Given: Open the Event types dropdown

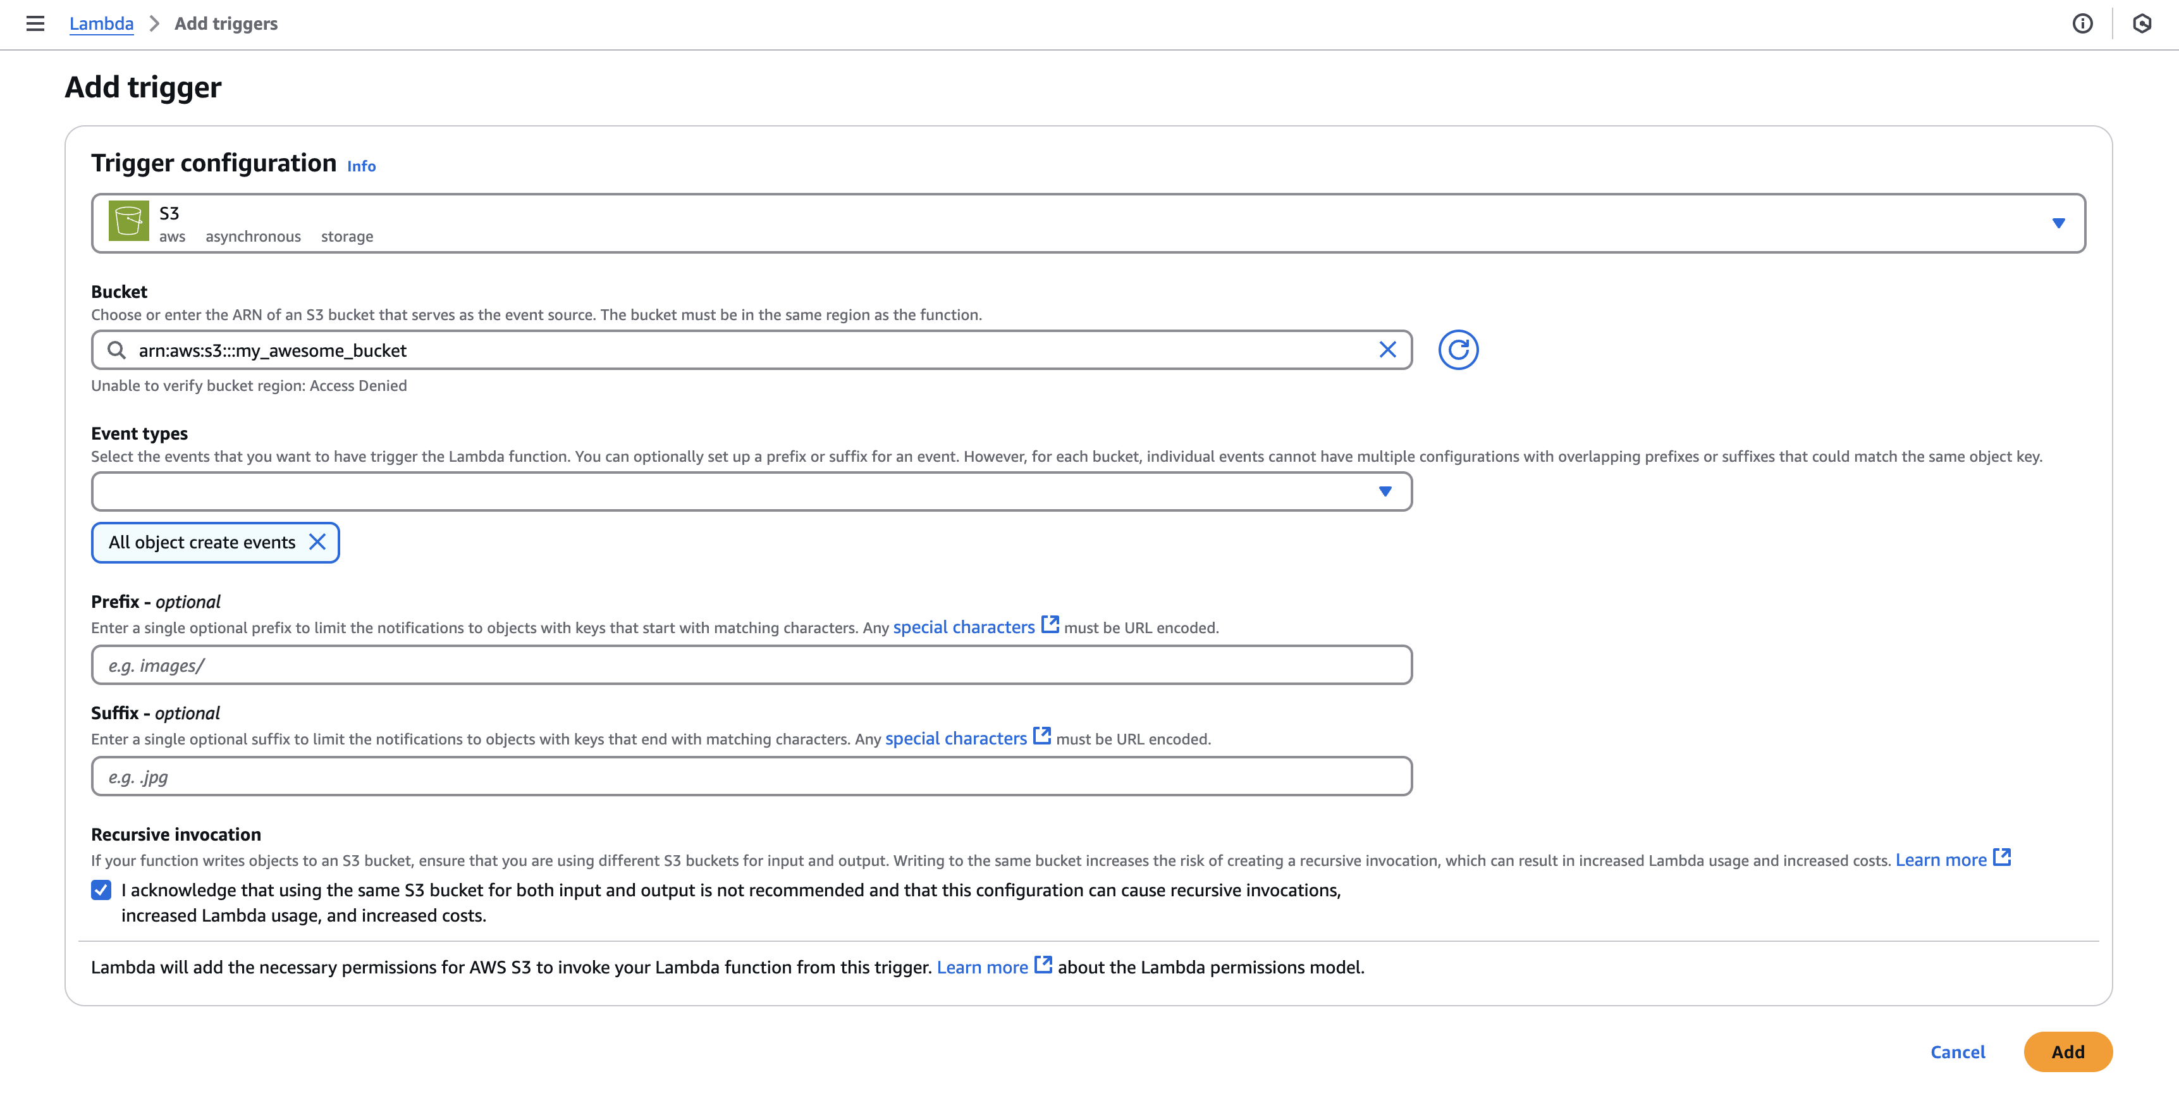Looking at the screenshot, I should point(1385,491).
